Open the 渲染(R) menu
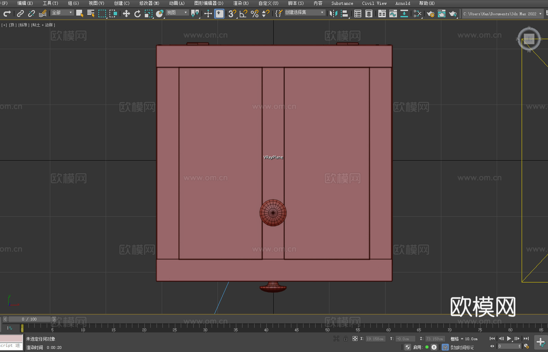This screenshot has height=352, width=548. pyautogui.click(x=241, y=3)
